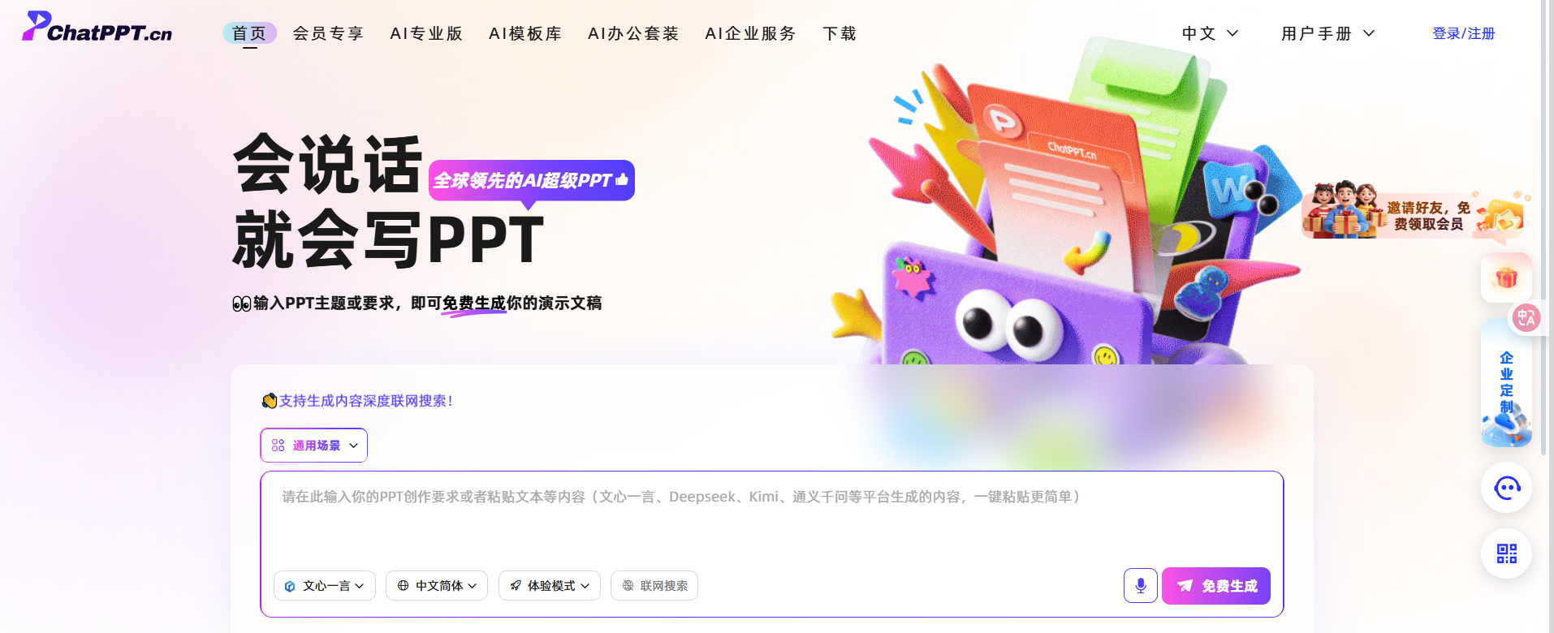The width and height of the screenshot is (1554, 633).
Task: Open the 首页 tab
Action: click(249, 33)
